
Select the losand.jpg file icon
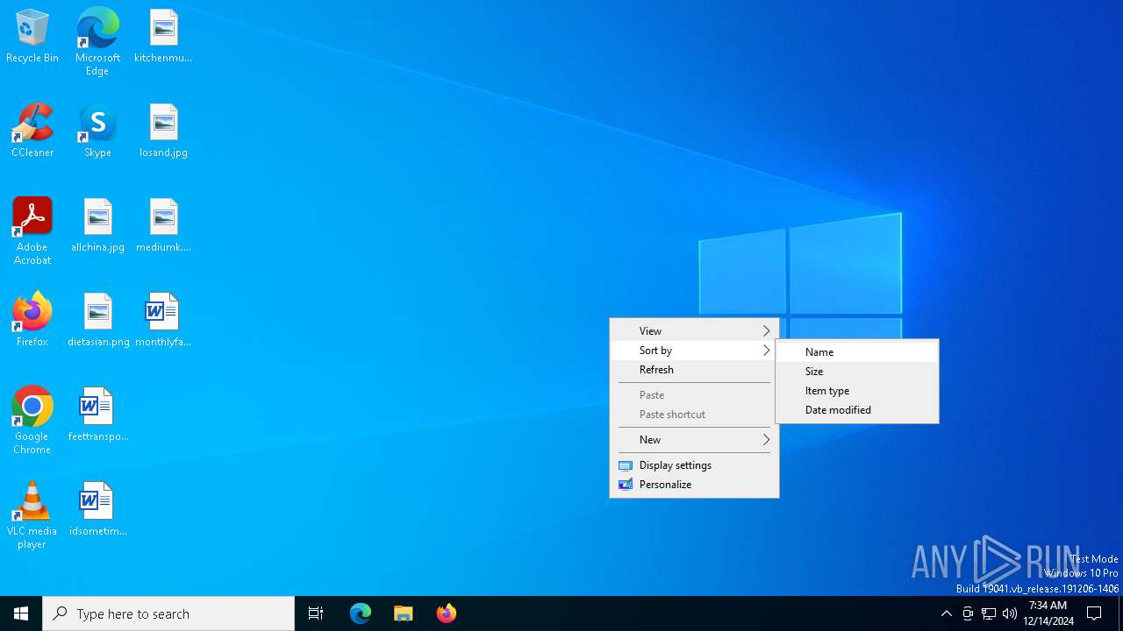163,131
